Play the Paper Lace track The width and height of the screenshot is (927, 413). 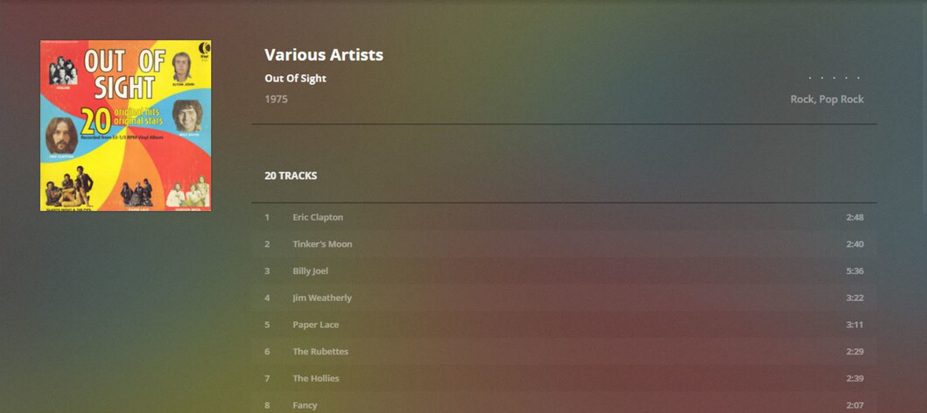point(316,325)
